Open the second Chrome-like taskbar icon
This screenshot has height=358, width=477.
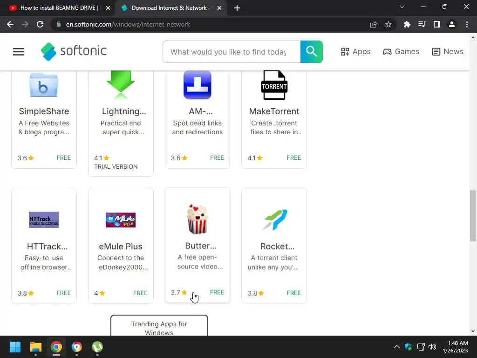click(77, 347)
